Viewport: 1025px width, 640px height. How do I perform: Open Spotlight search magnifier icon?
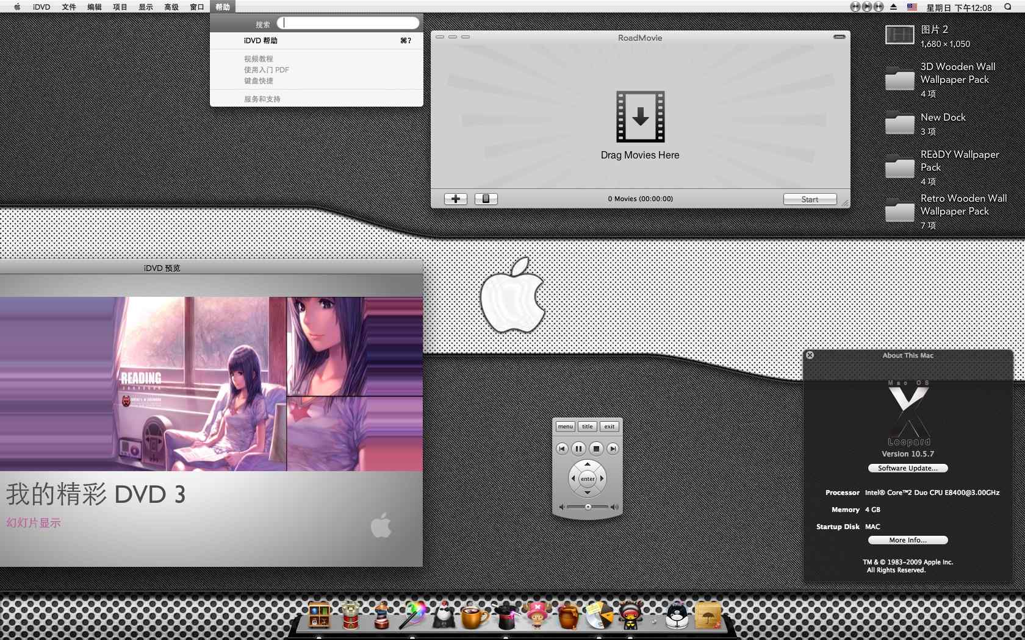pos(1008,7)
